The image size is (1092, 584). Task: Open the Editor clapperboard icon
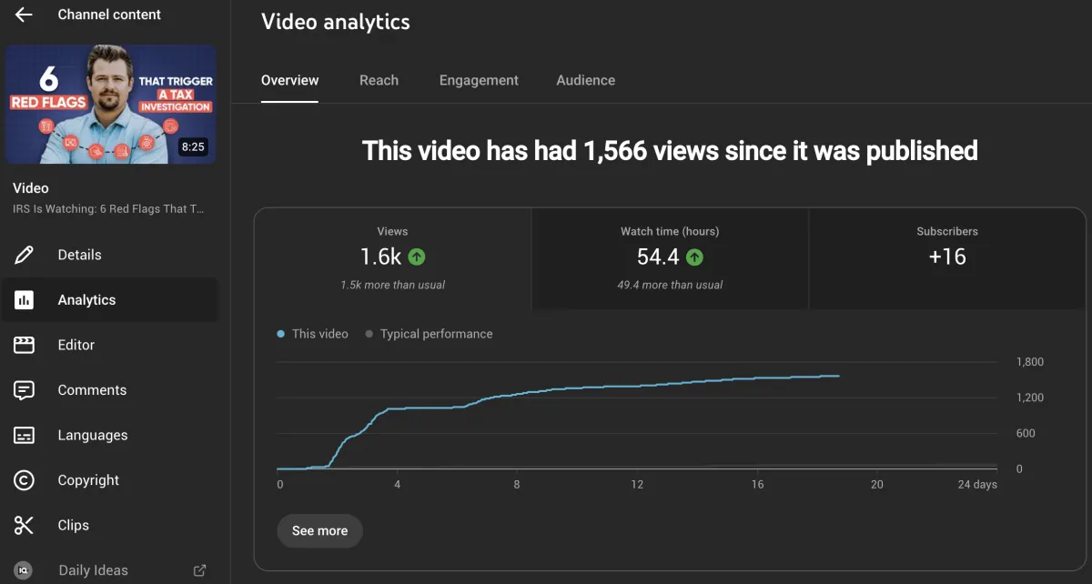pyautogui.click(x=24, y=345)
